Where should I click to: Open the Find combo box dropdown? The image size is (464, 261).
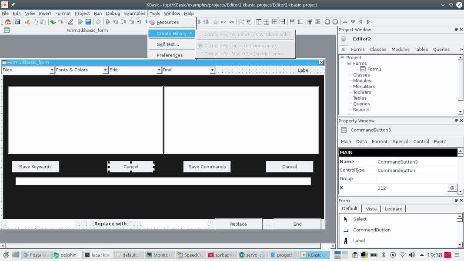[x=212, y=70]
